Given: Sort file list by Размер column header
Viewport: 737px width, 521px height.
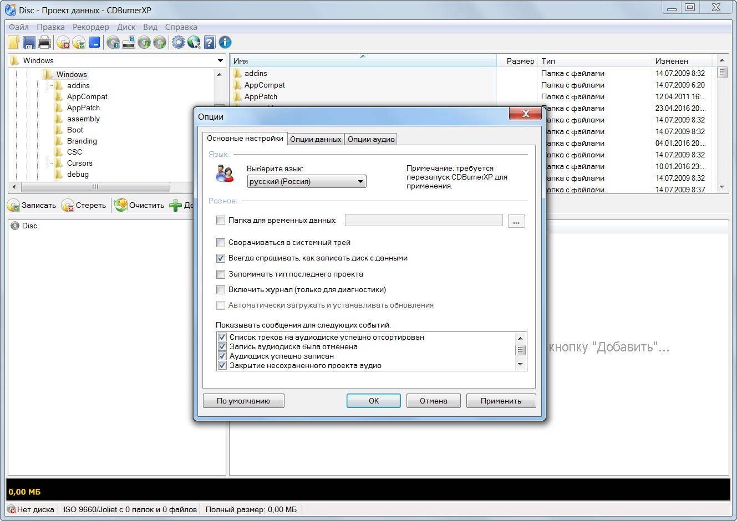Looking at the screenshot, I should (x=517, y=61).
